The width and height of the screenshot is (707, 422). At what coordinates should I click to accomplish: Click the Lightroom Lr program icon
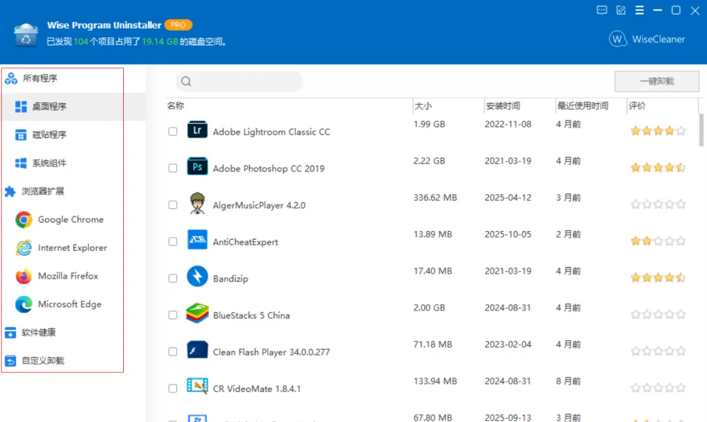pyautogui.click(x=197, y=130)
